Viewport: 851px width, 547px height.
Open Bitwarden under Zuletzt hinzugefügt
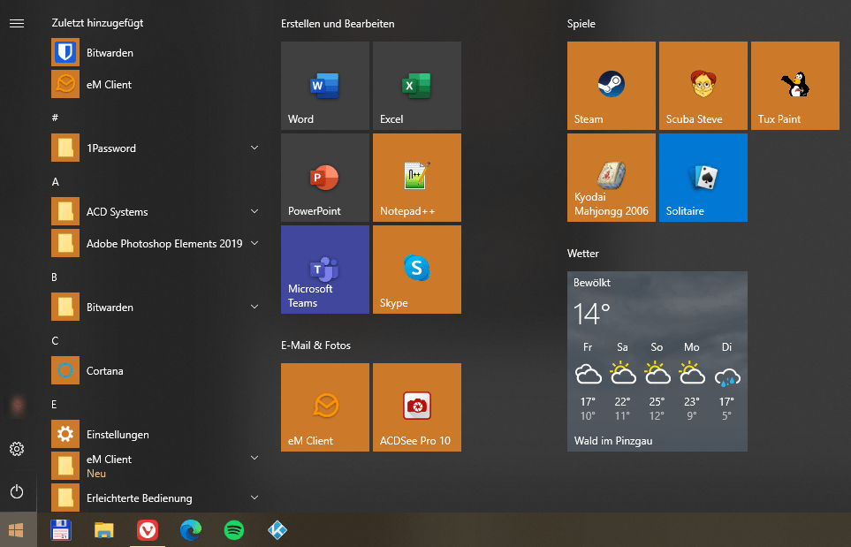155,53
